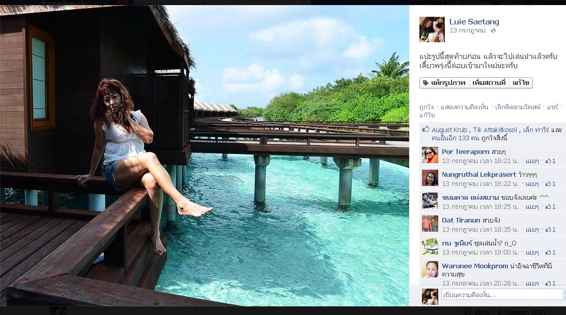Click the share link (แชร์)

pyautogui.click(x=552, y=107)
